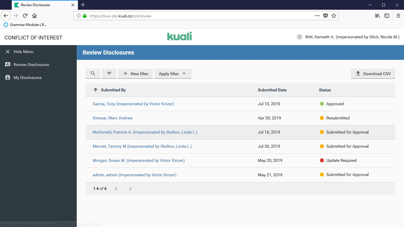Hide the menu using the X icon
The height and width of the screenshot is (227, 404).
(x=8, y=52)
